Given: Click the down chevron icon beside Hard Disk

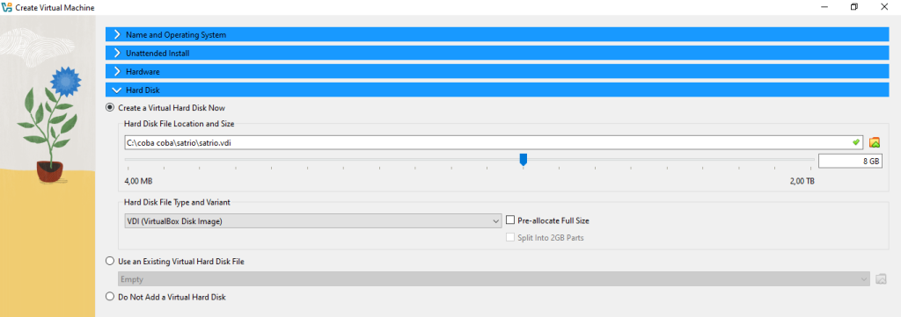Looking at the screenshot, I should (x=117, y=90).
